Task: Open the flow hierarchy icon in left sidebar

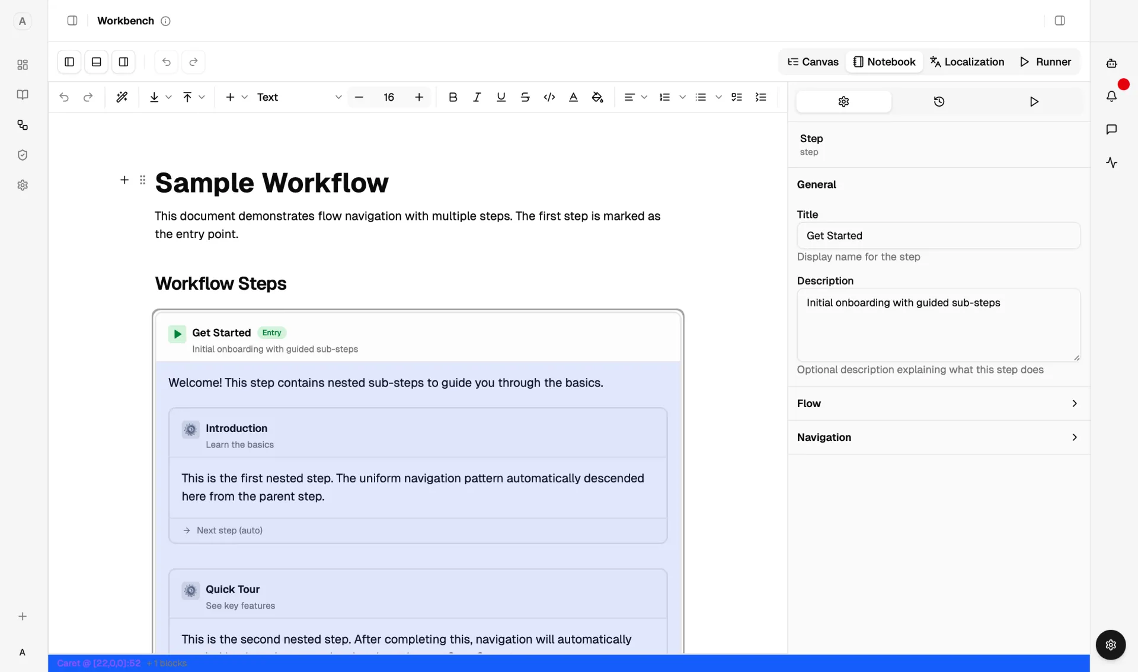Action: [x=23, y=125]
